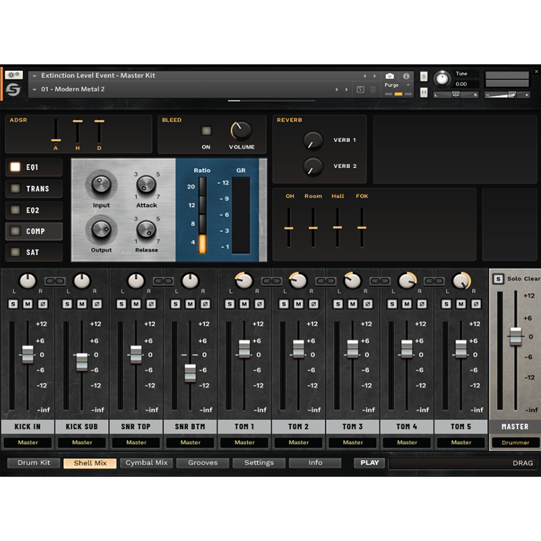Viewport: 541px width, 541px height.
Task: Enable the COMP module
Action: point(15,231)
